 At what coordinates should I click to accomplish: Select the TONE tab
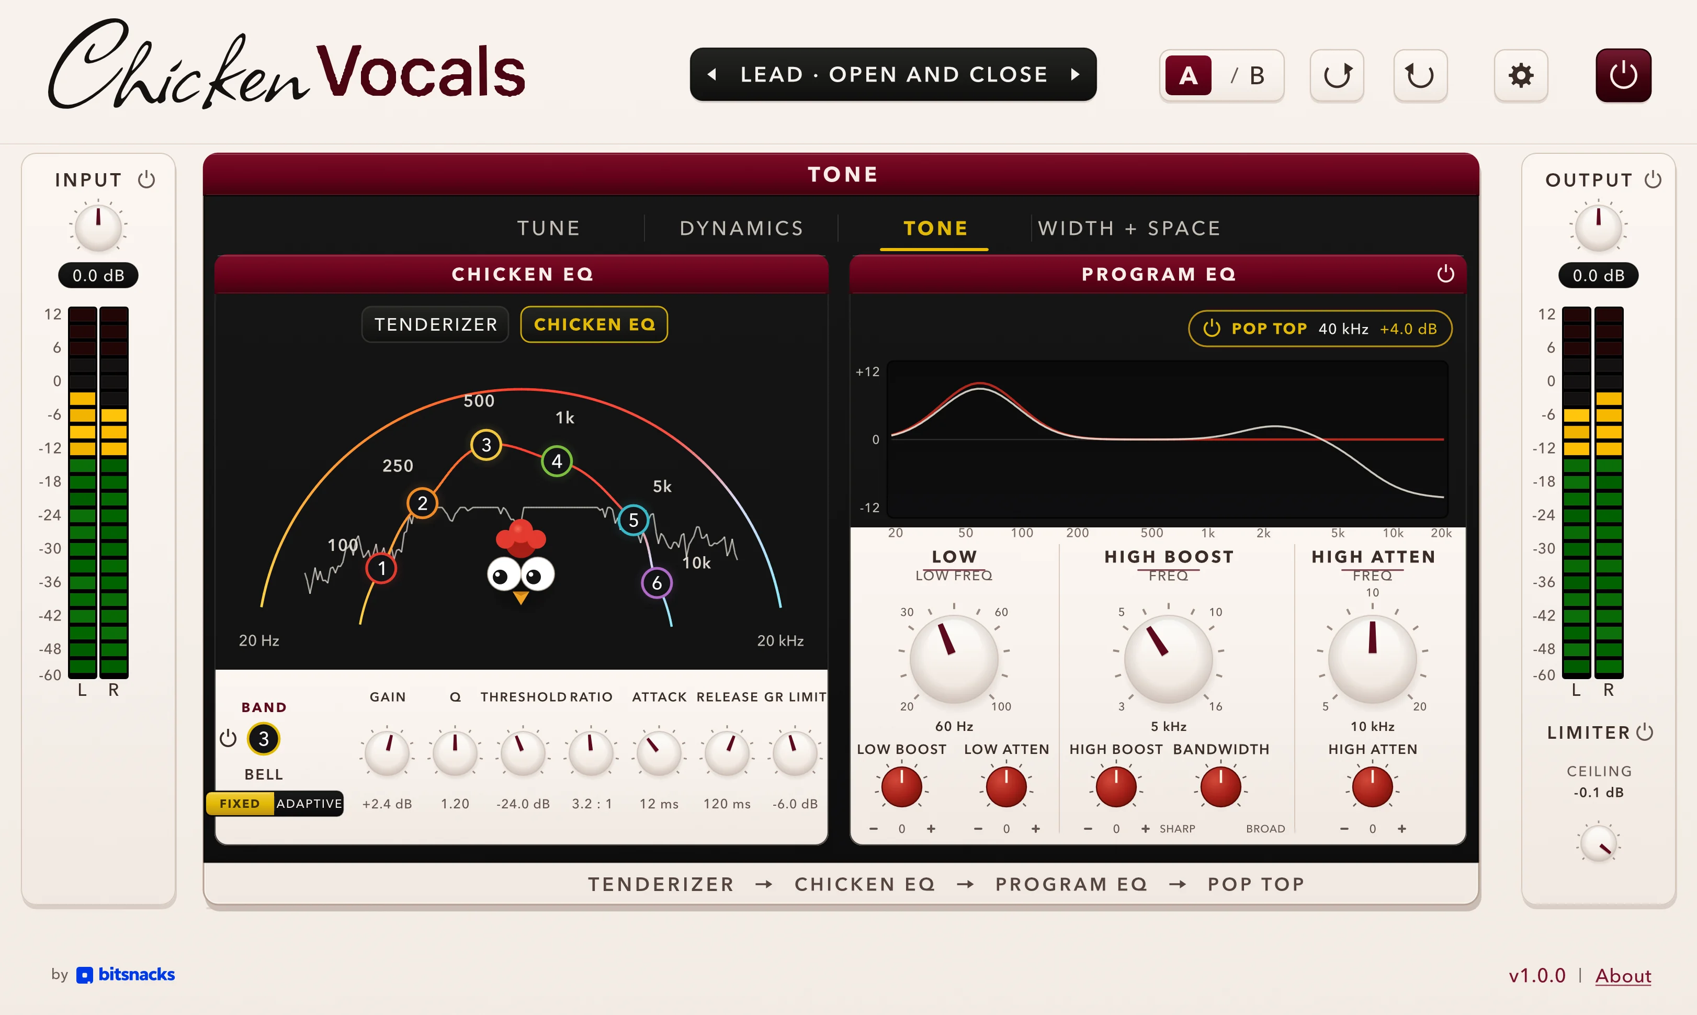point(935,228)
